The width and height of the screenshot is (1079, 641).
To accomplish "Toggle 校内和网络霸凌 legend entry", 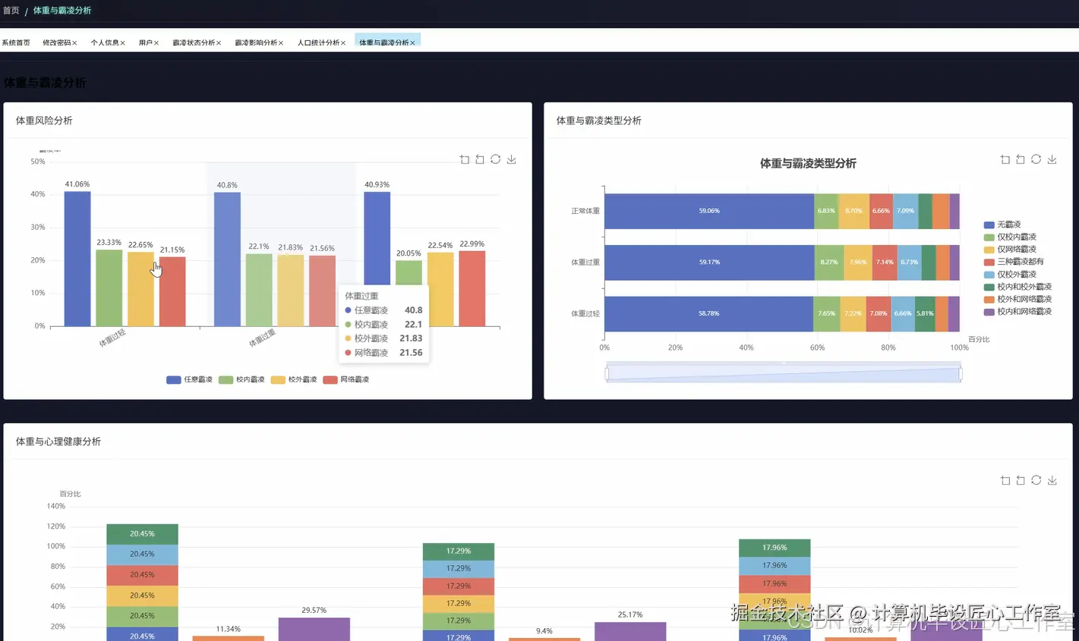I will pos(1017,312).
